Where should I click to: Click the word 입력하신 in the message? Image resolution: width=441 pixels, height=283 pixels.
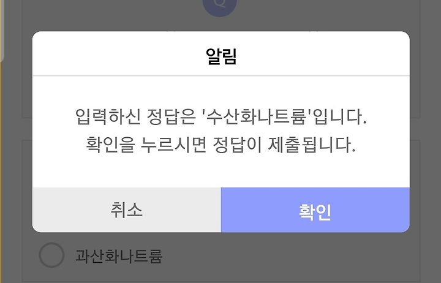tap(108, 117)
